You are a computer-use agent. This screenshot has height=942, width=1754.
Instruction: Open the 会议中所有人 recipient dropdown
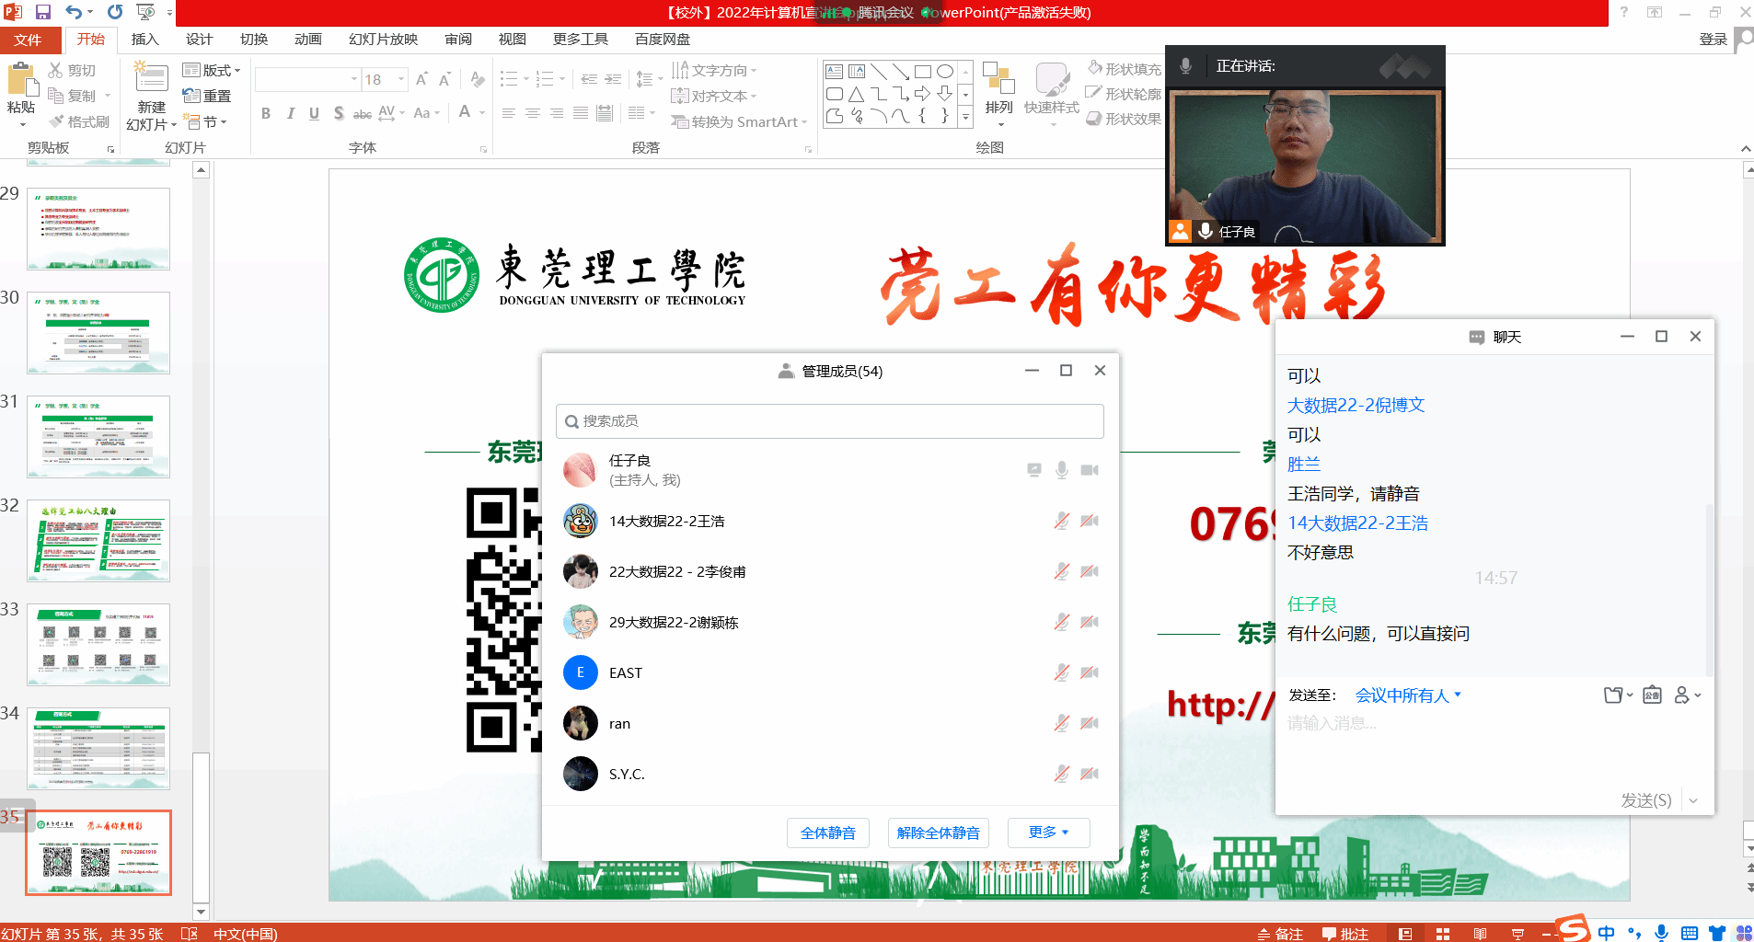tap(1407, 695)
